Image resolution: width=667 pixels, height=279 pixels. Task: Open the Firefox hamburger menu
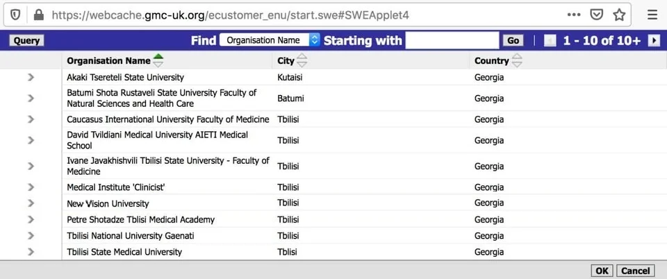click(652, 15)
